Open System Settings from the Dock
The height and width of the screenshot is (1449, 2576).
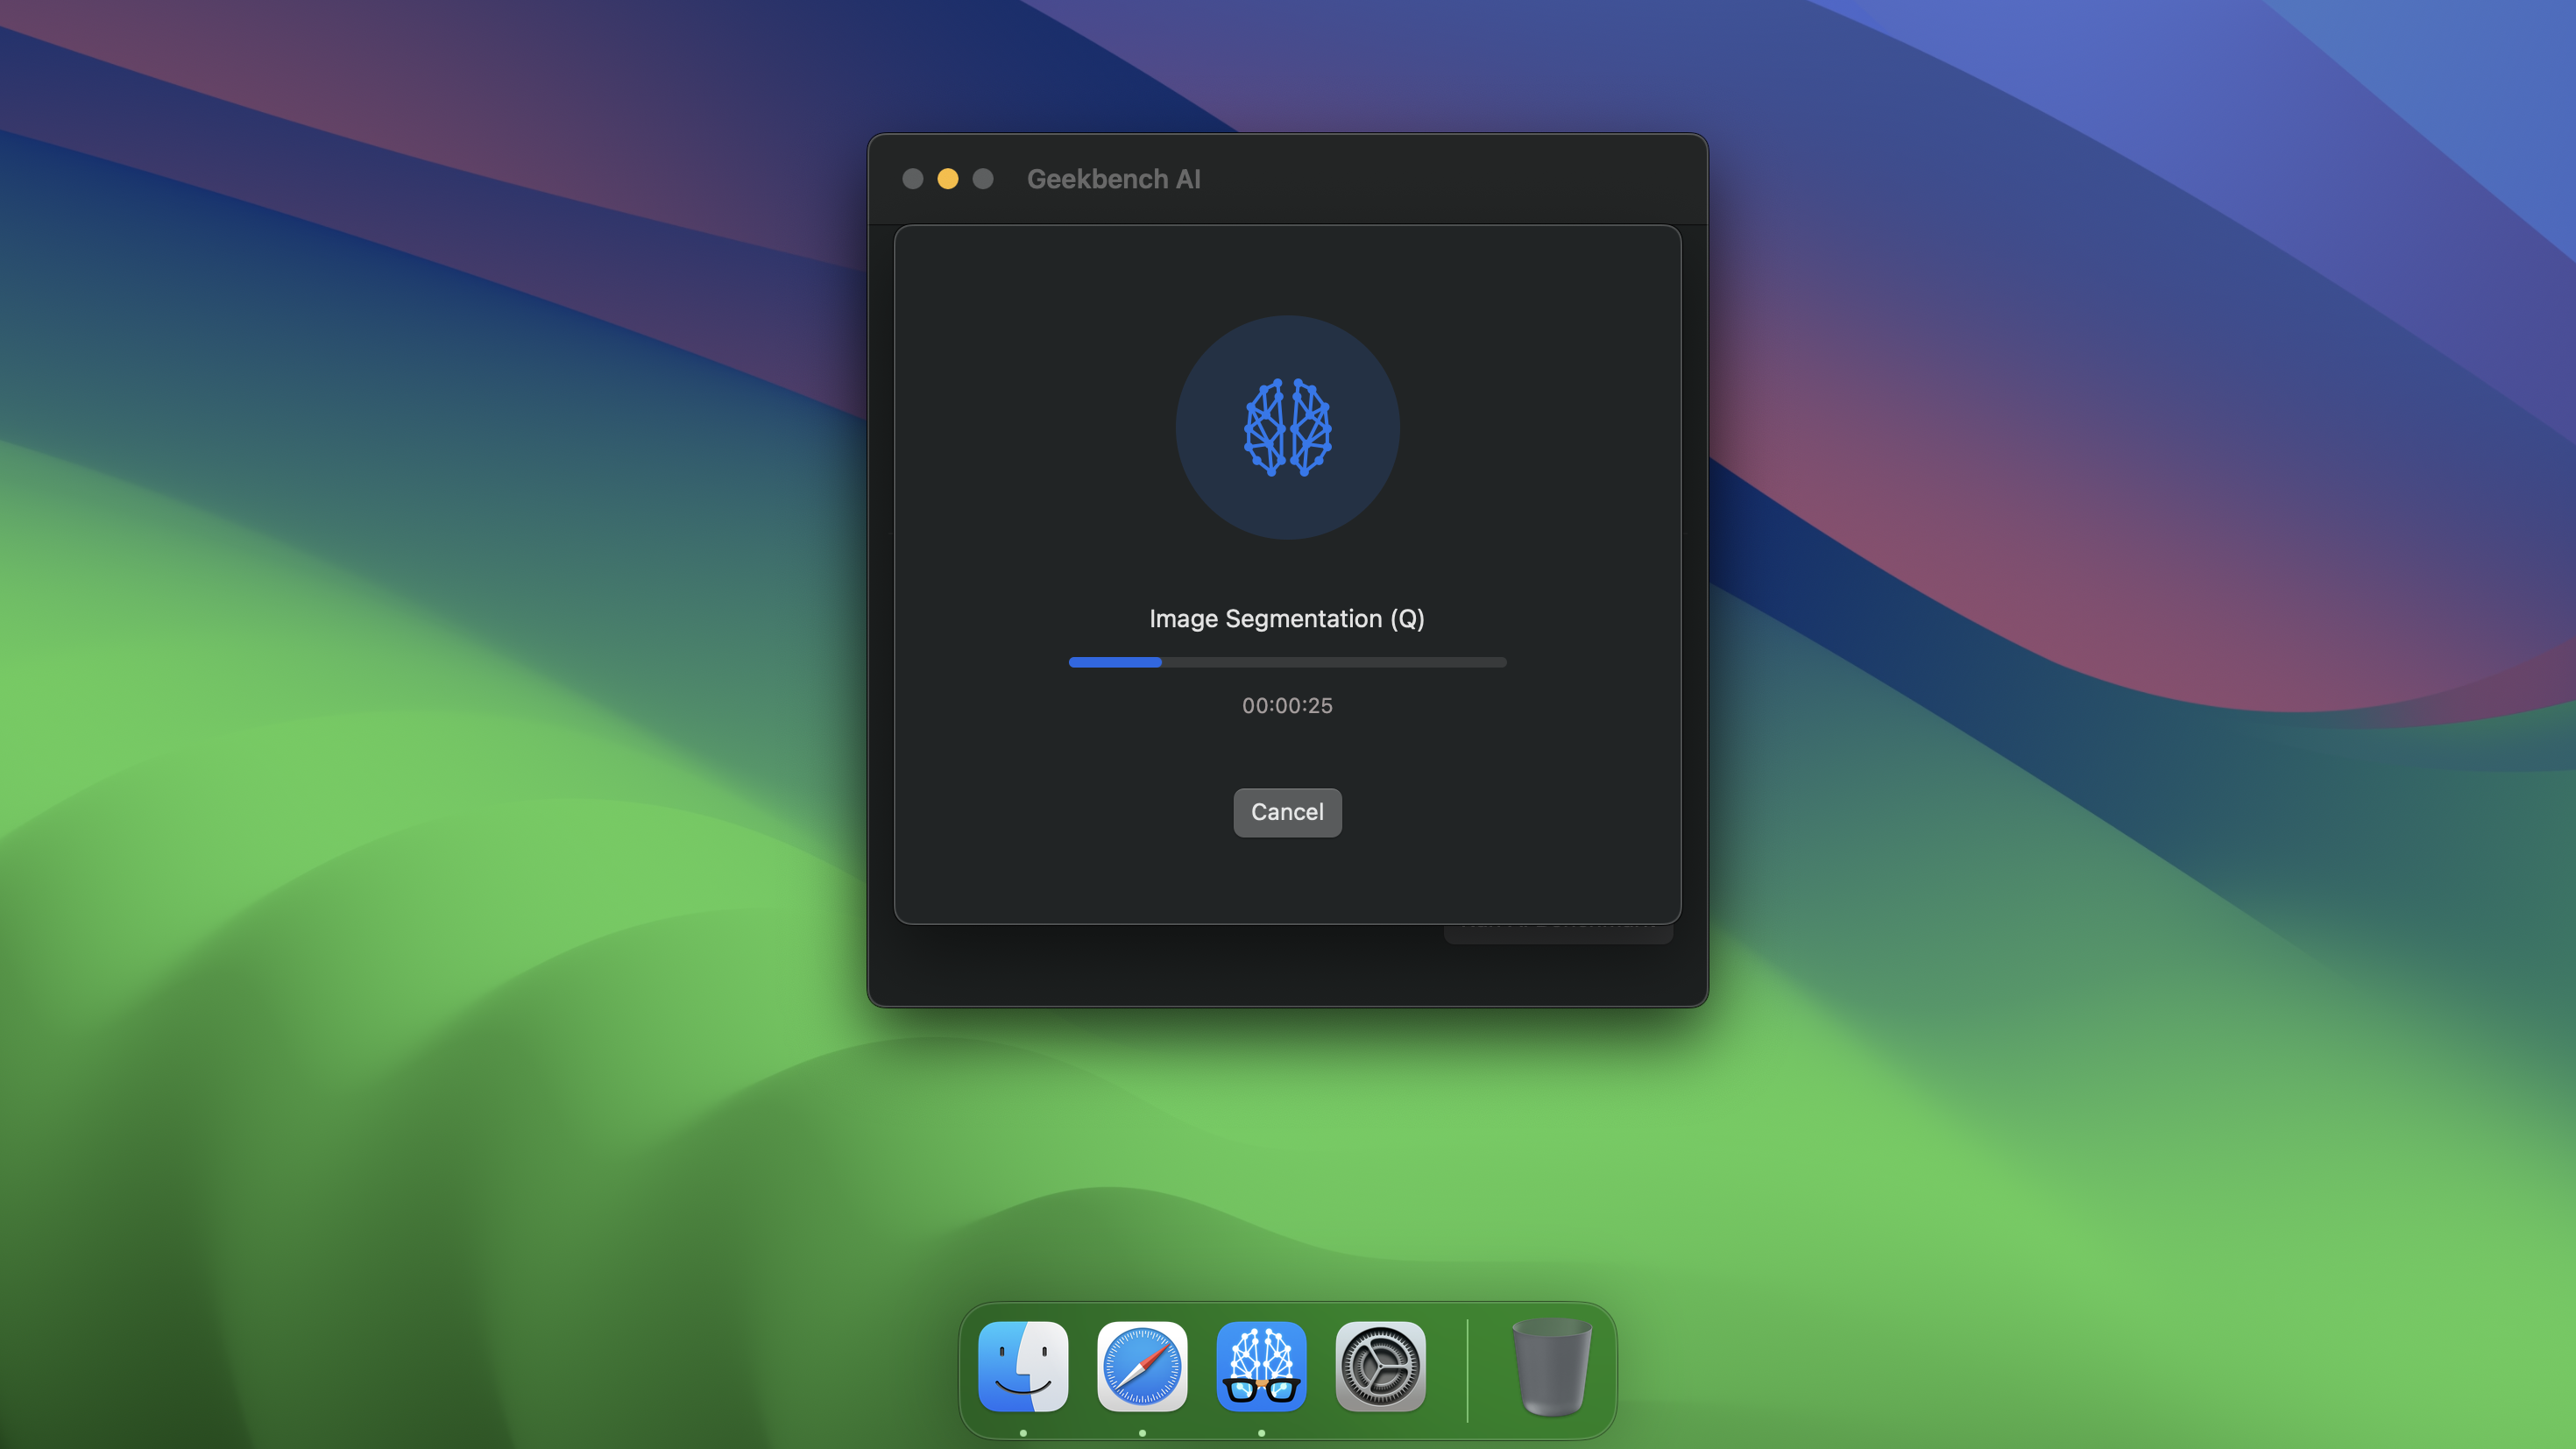click(1380, 1366)
